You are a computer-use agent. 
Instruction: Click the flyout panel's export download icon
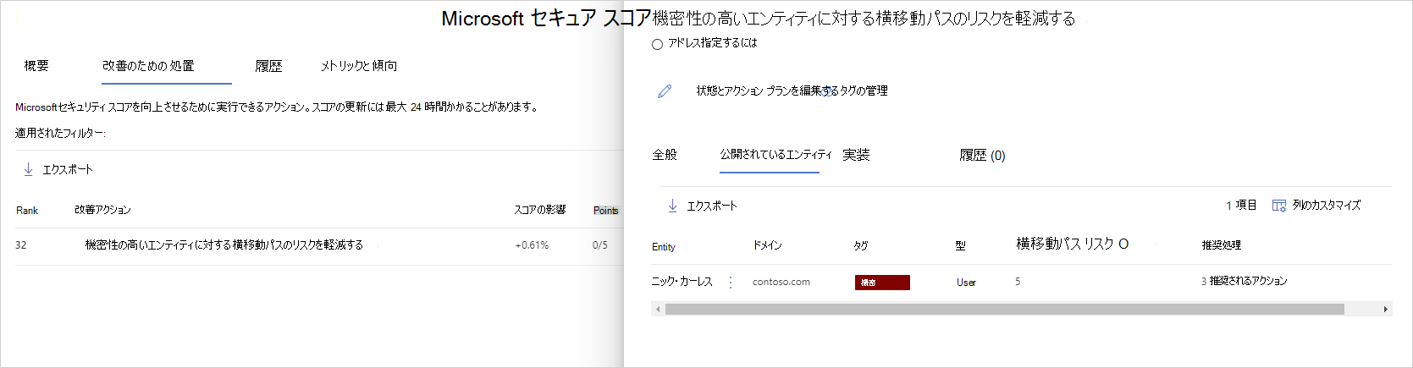click(x=673, y=206)
